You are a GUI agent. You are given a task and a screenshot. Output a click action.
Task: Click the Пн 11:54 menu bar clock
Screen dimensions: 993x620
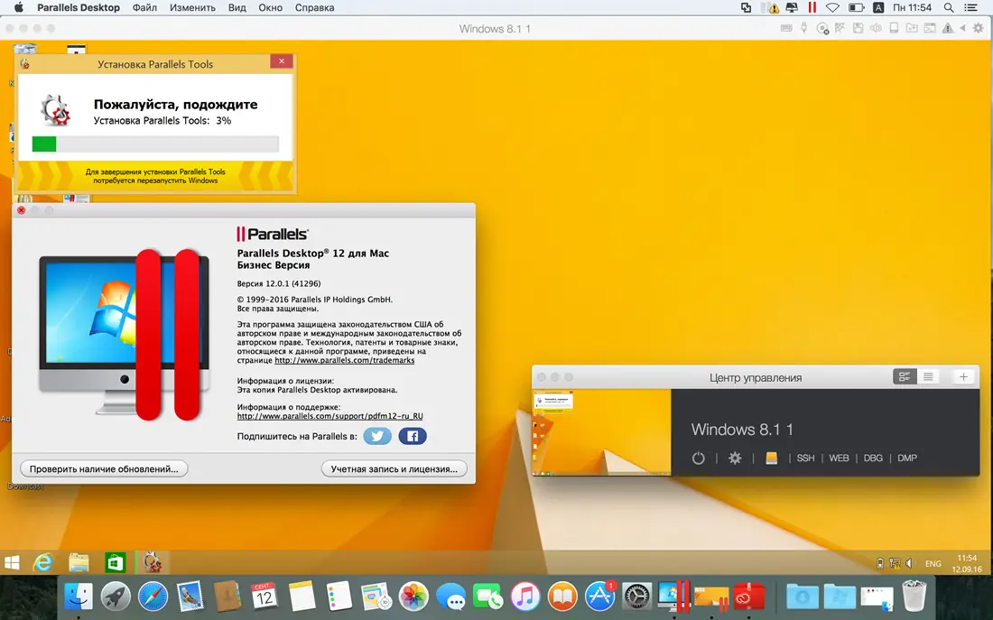point(912,7)
